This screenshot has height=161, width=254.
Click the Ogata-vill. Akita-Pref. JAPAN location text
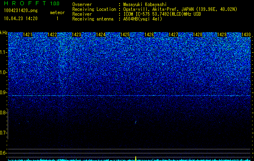[180, 9]
